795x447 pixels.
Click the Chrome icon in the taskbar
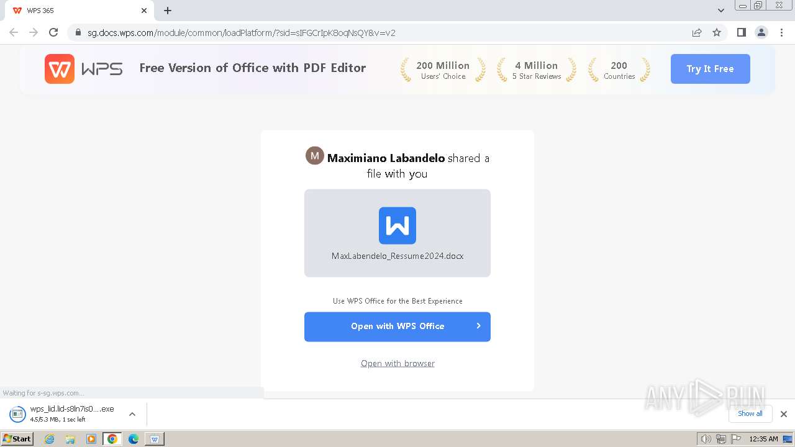pyautogui.click(x=112, y=439)
